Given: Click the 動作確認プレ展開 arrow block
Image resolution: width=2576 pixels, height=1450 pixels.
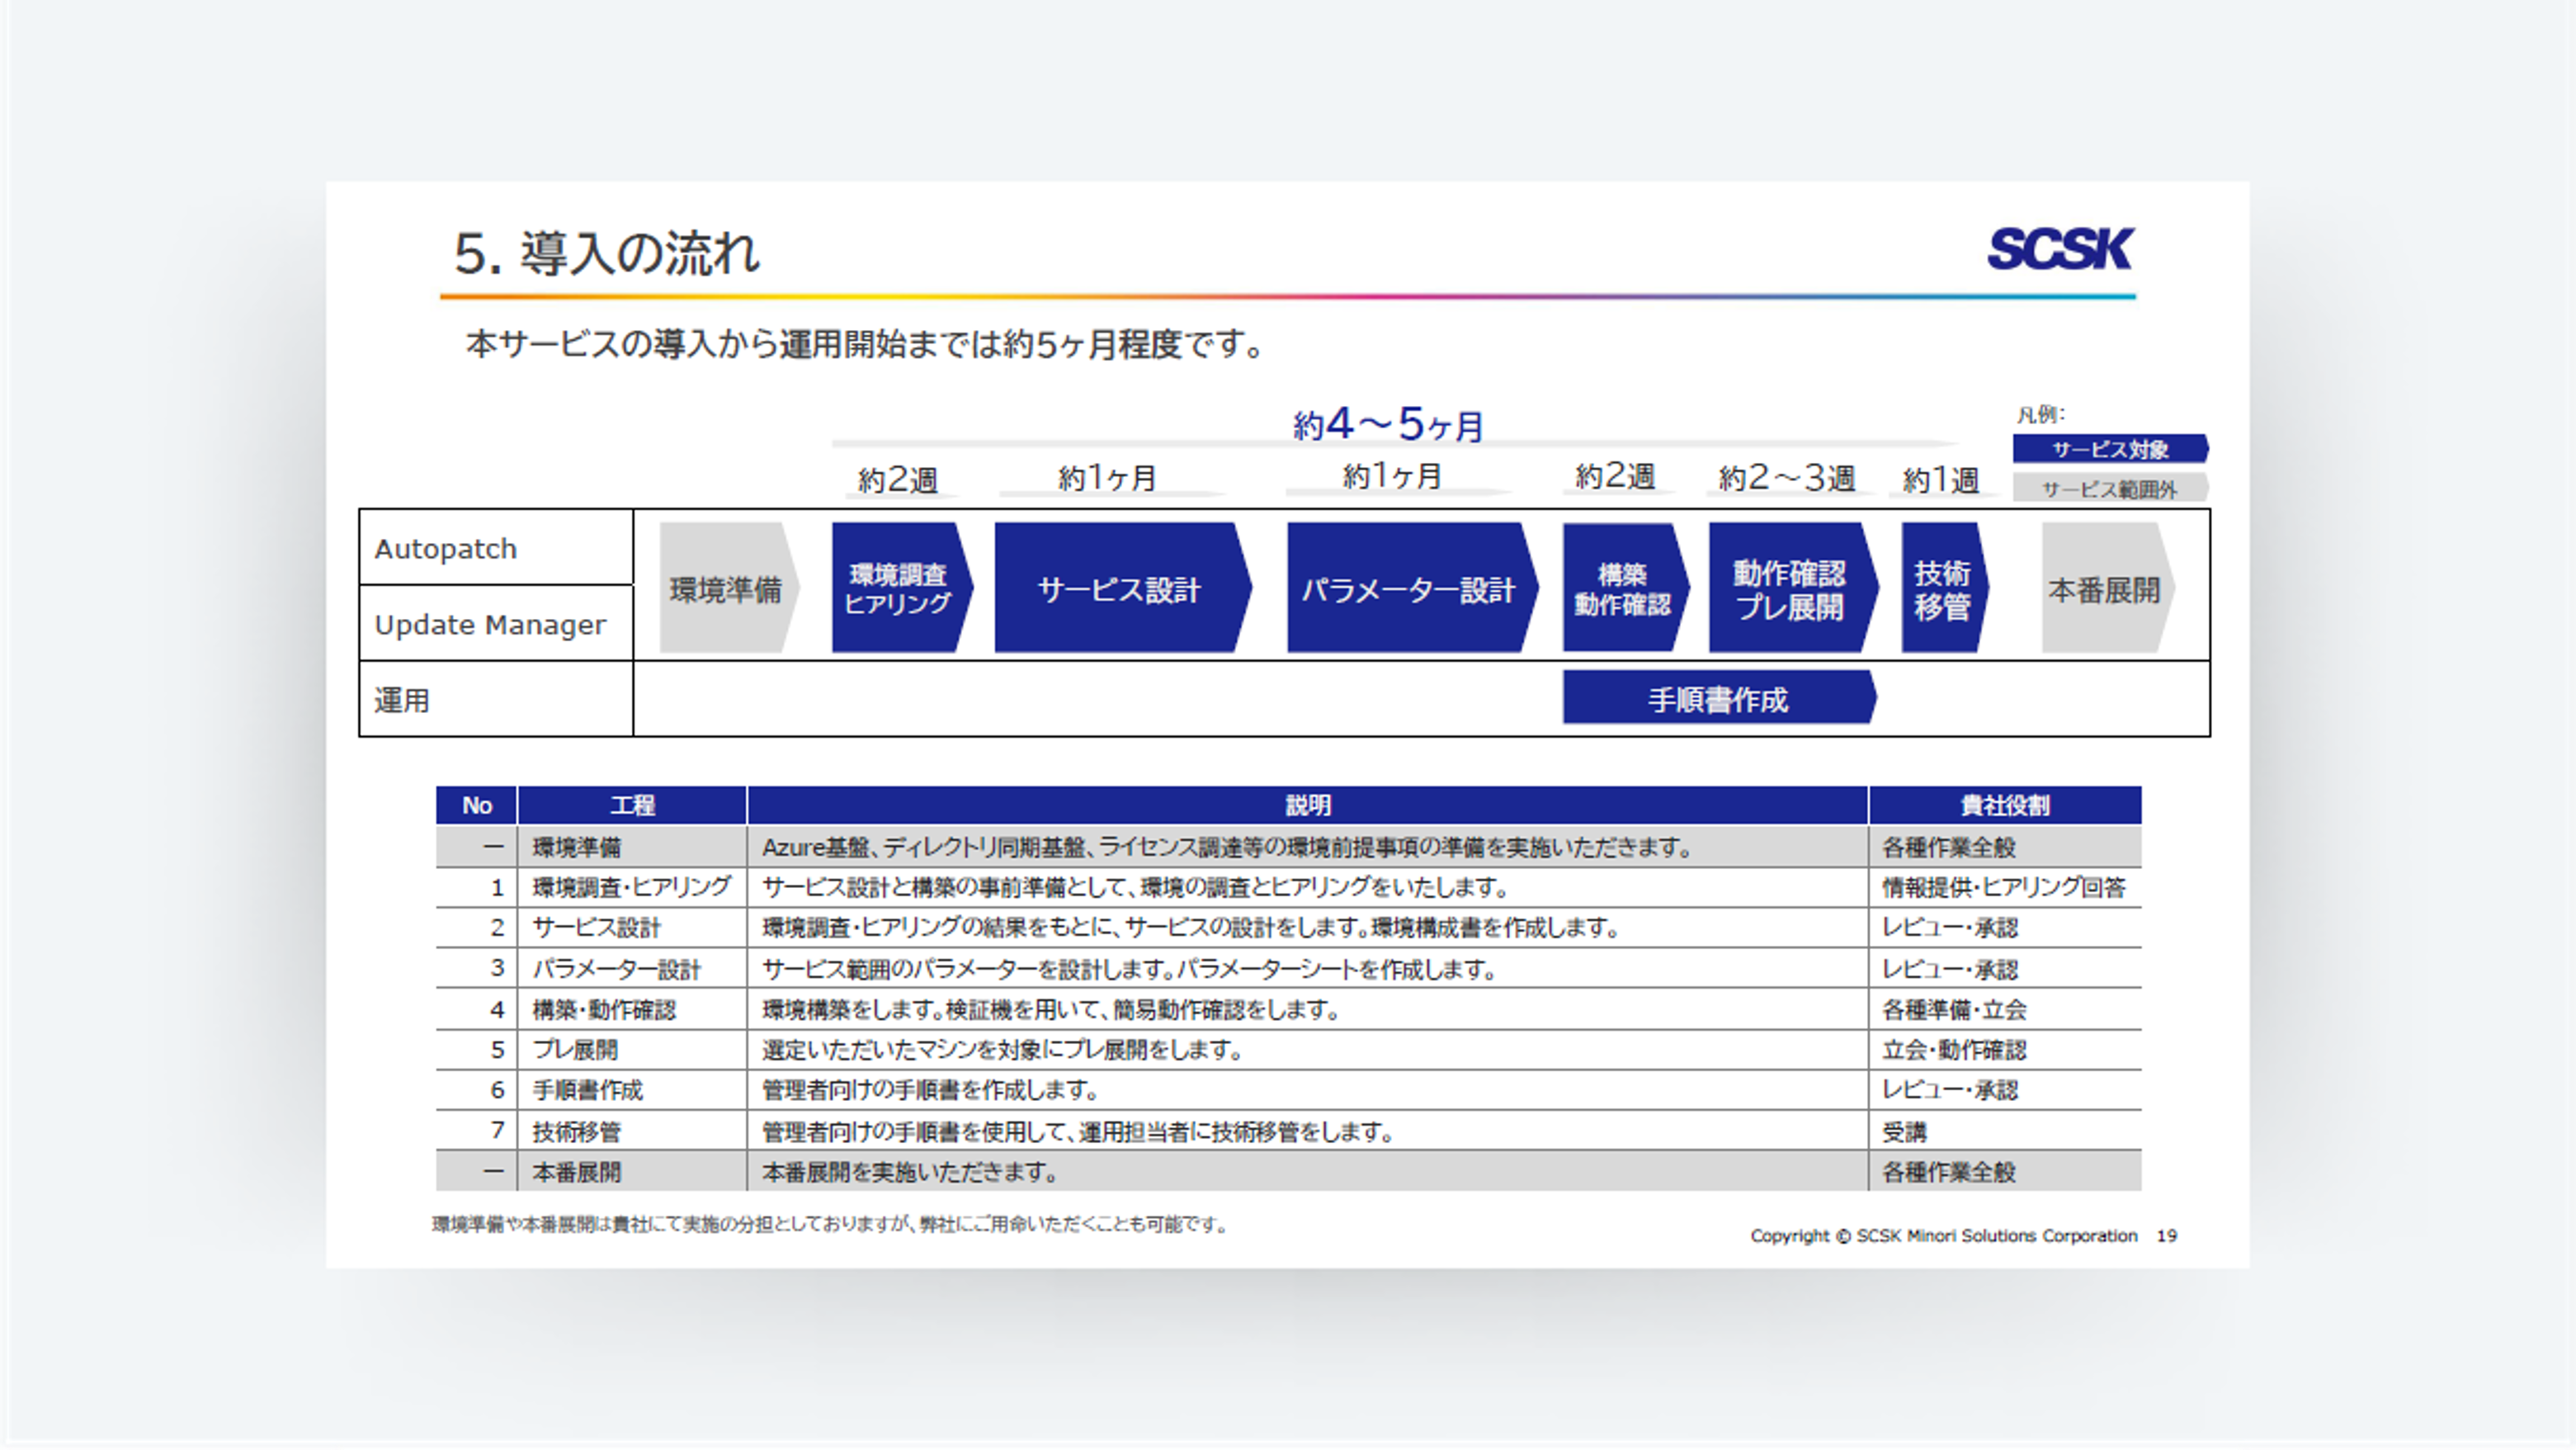Looking at the screenshot, I should (x=1789, y=589).
